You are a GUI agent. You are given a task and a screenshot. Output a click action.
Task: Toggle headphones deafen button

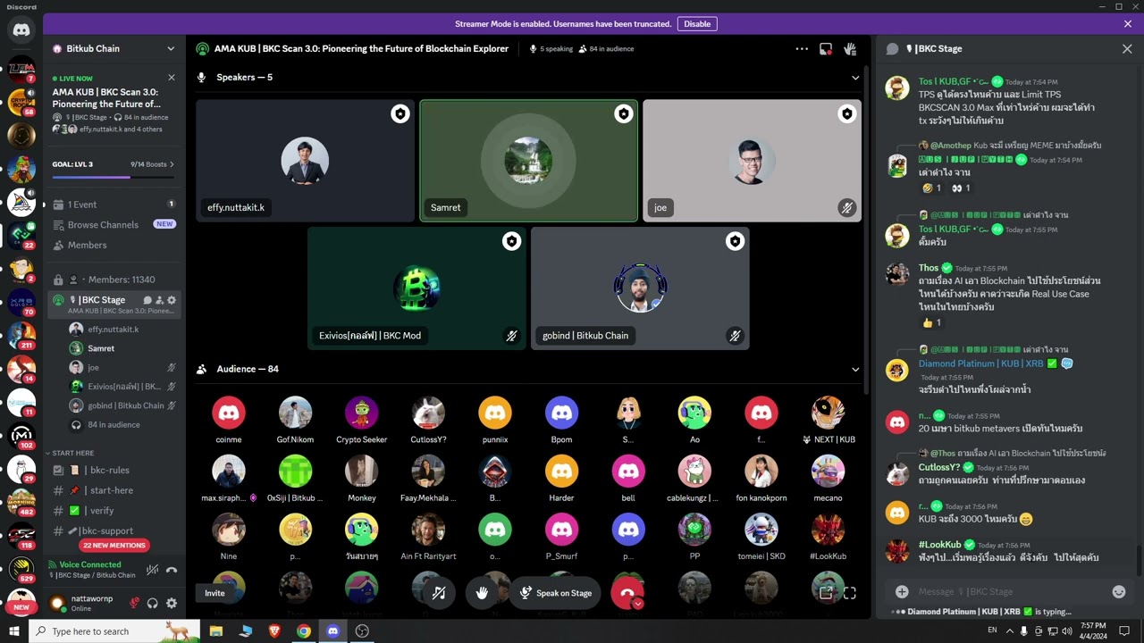click(x=153, y=603)
